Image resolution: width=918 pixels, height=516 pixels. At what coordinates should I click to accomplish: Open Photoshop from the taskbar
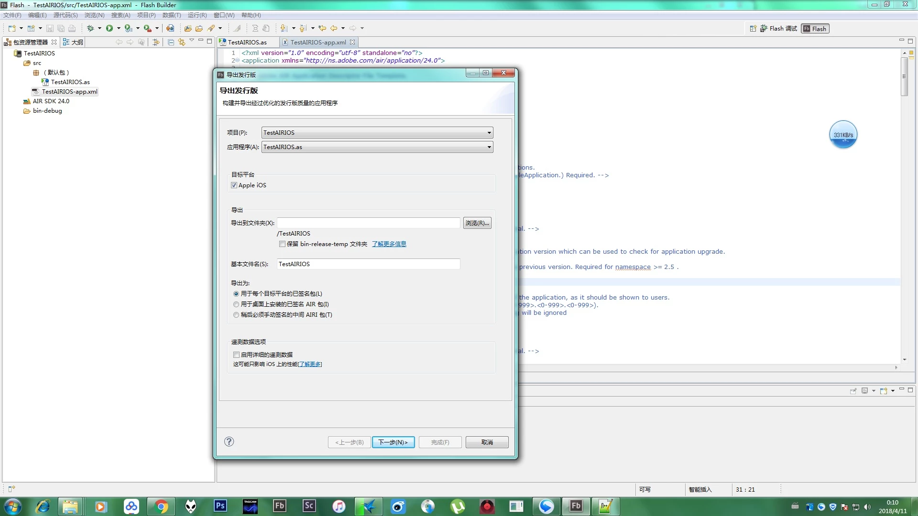(220, 506)
